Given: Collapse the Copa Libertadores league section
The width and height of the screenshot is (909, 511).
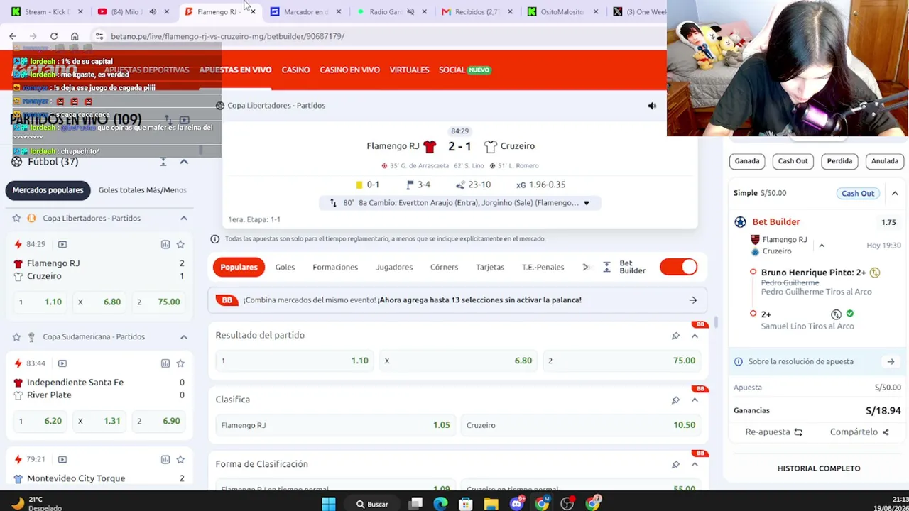Looking at the screenshot, I should point(184,219).
